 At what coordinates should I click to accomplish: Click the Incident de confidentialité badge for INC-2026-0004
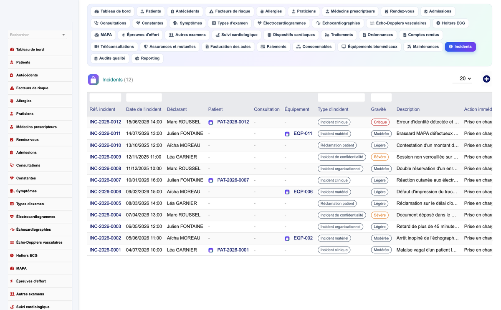[x=342, y=215]
